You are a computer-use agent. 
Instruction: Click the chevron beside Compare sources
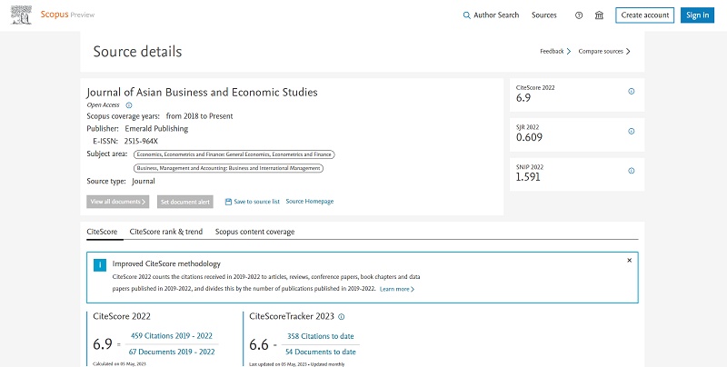point(628,52)
